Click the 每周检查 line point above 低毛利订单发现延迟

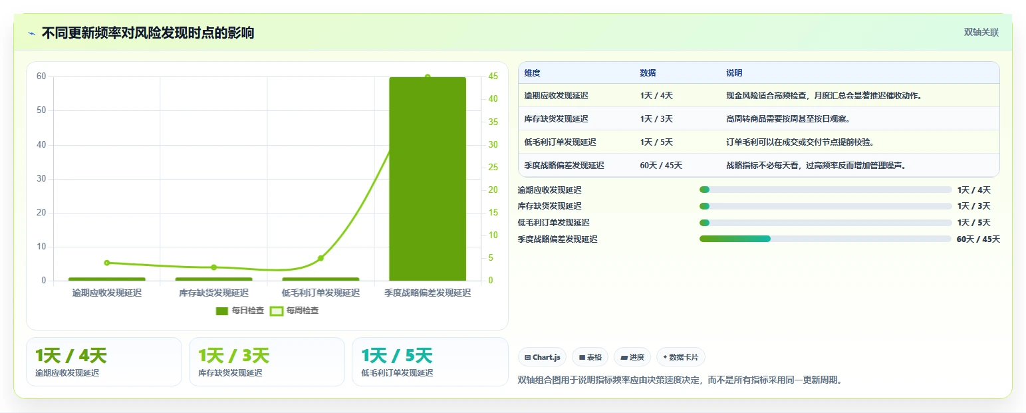321,258
